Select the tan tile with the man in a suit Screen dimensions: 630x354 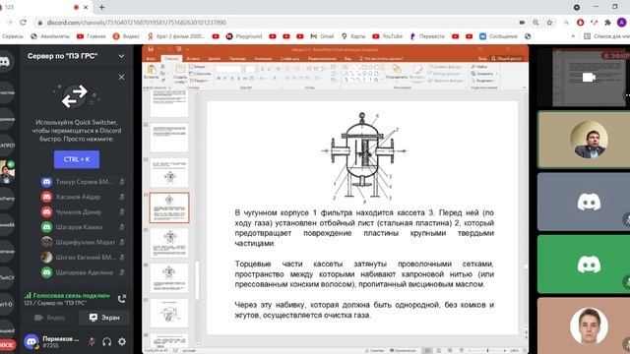584,140
